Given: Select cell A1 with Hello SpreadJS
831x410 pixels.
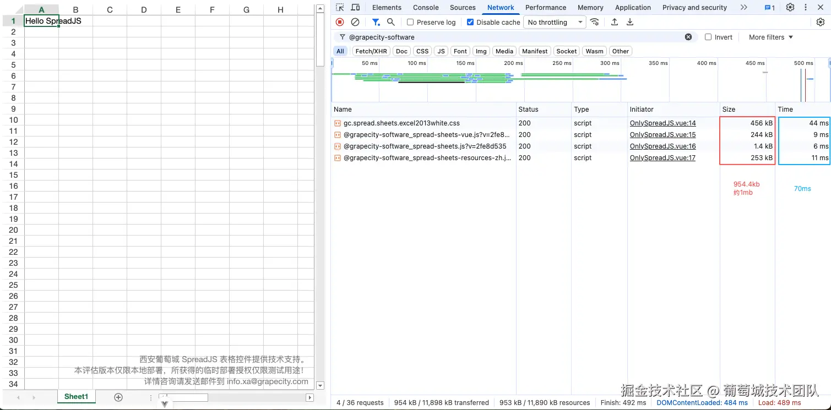Looking at the screenshot, I should pos(41,21).
